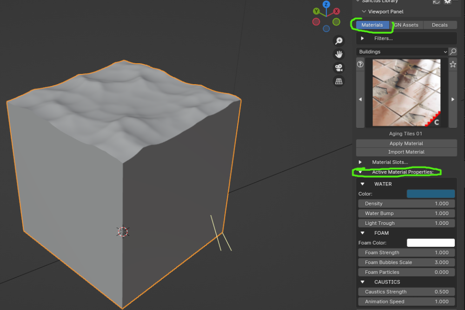The width and height of the screenshot is (465, 310).
Task: Click the X axis on navigation gizmo
Action: click(x=336, y=11)
